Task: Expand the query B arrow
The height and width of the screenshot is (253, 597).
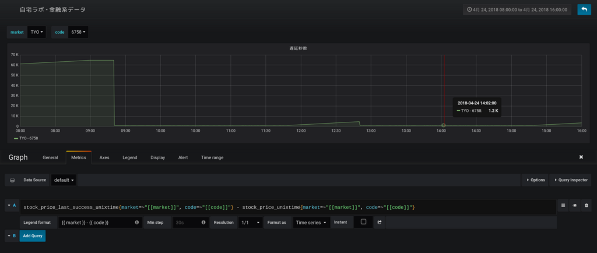Action: [x=8, y=236]
